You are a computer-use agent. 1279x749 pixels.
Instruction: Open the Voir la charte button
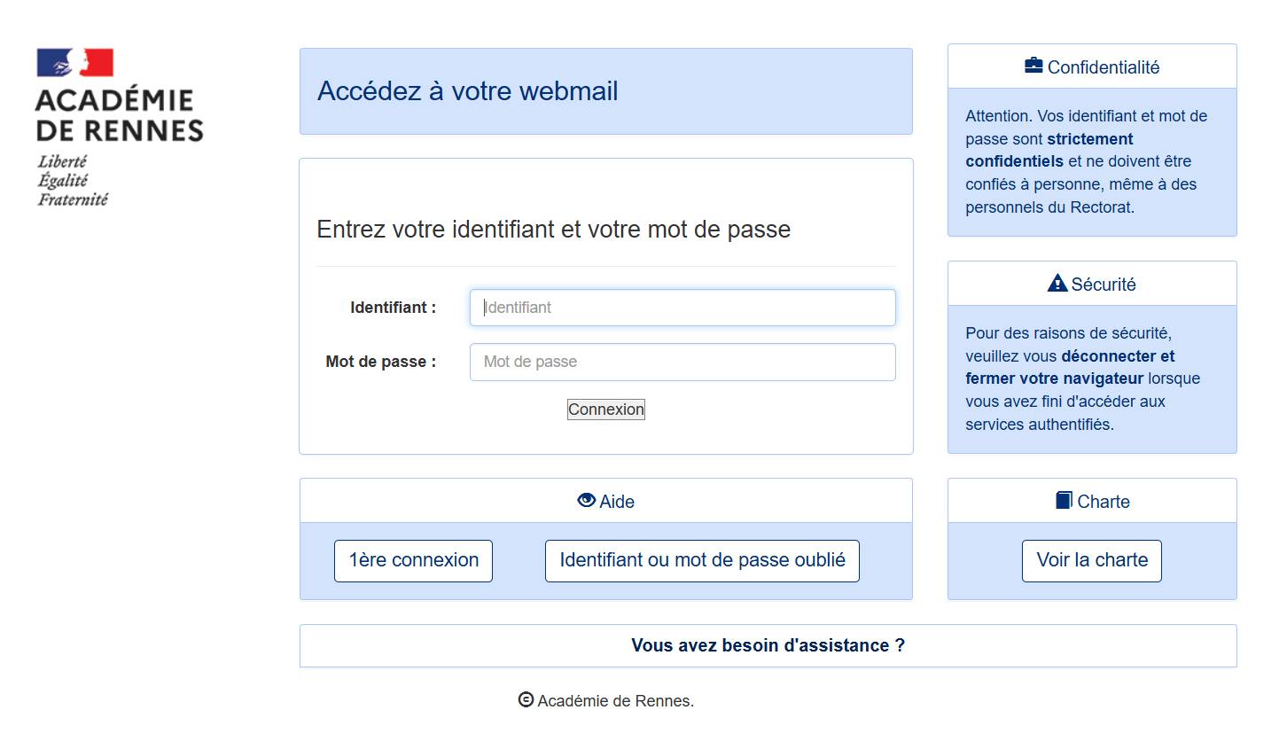(x=1092, y=560)
